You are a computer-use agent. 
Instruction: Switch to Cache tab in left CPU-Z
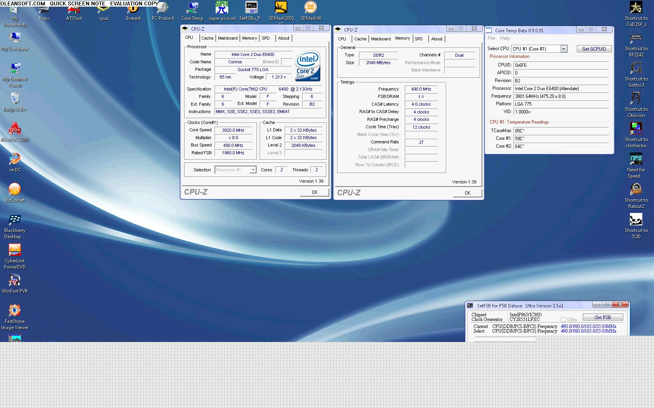pos(207,38)
